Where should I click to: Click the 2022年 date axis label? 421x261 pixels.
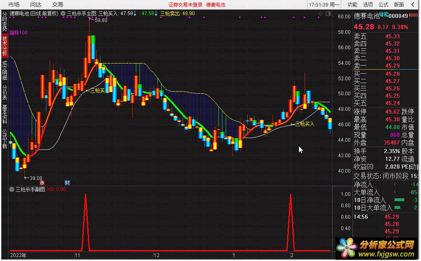(18, 255)
